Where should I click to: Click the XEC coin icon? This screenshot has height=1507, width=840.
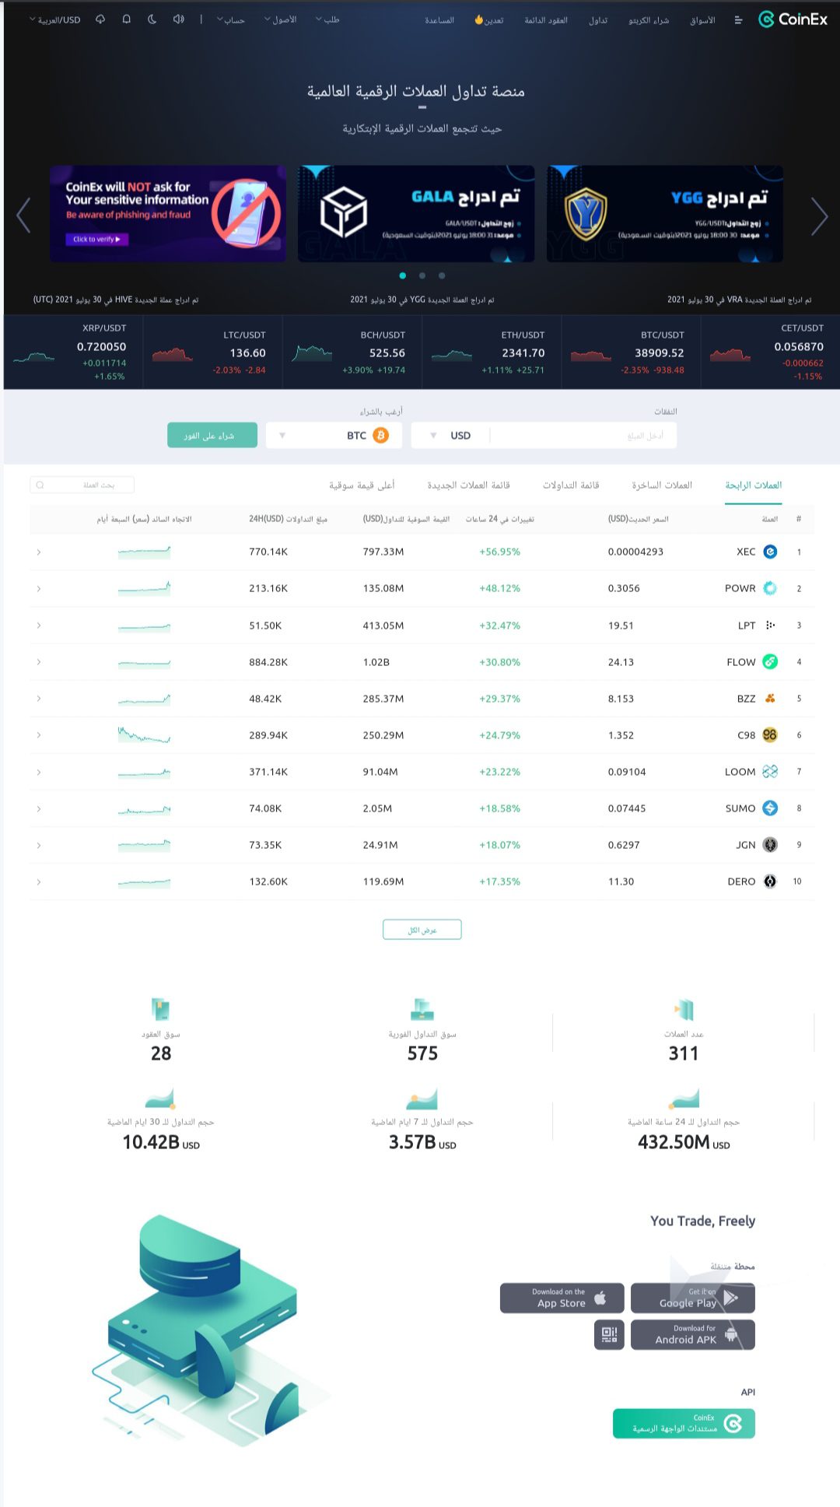(770, 552)
